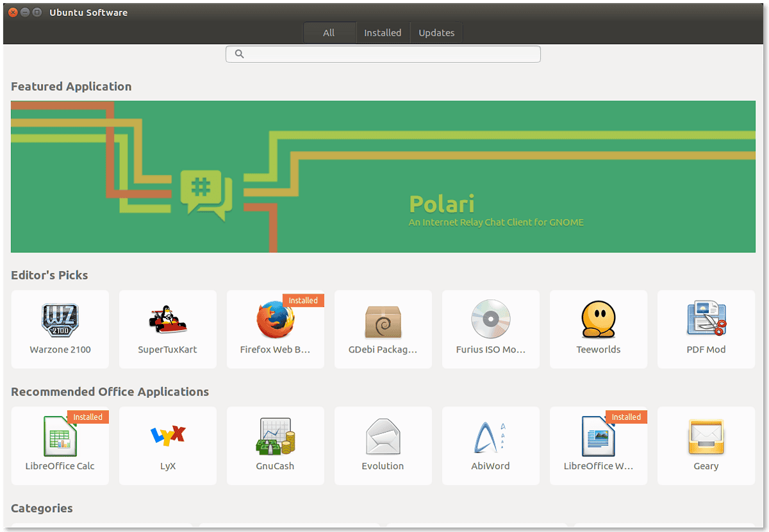Open the GDebi Package Installer icon
Screen dimensions: 769x532
(383, 320)
